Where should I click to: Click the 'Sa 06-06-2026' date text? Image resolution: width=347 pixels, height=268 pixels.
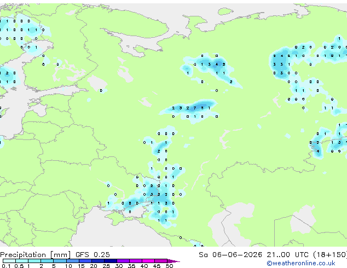230,255
